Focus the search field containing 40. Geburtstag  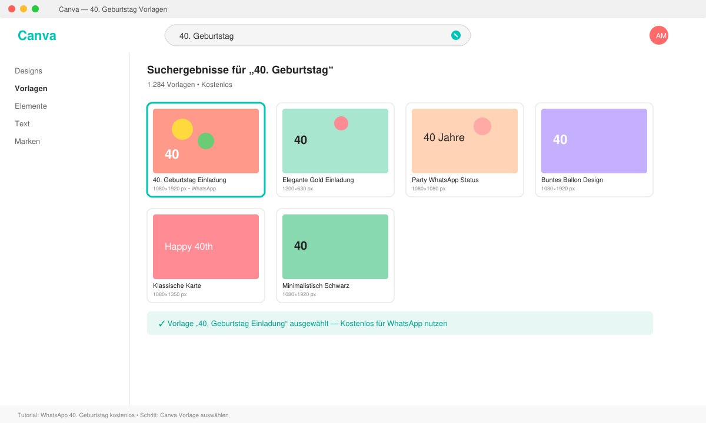(318, 35)
